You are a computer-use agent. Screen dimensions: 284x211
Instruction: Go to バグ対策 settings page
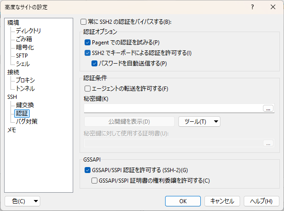(27, 121)
